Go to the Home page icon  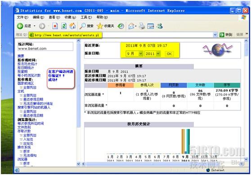(72, 26)
